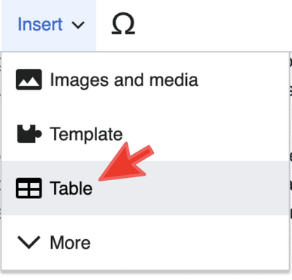Click the chevron arrow next to Insert

point(78,25)
